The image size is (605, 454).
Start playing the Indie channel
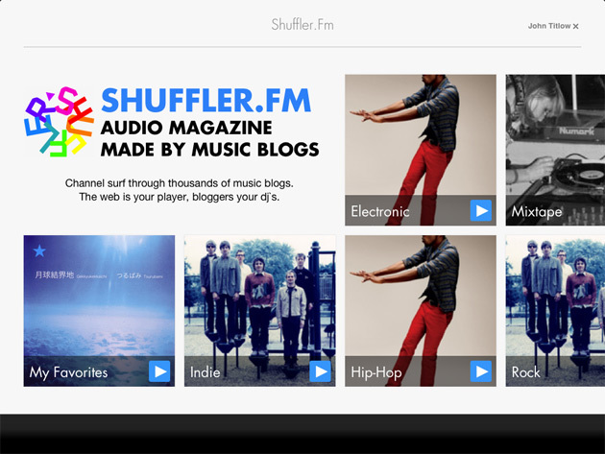[320, 371]
